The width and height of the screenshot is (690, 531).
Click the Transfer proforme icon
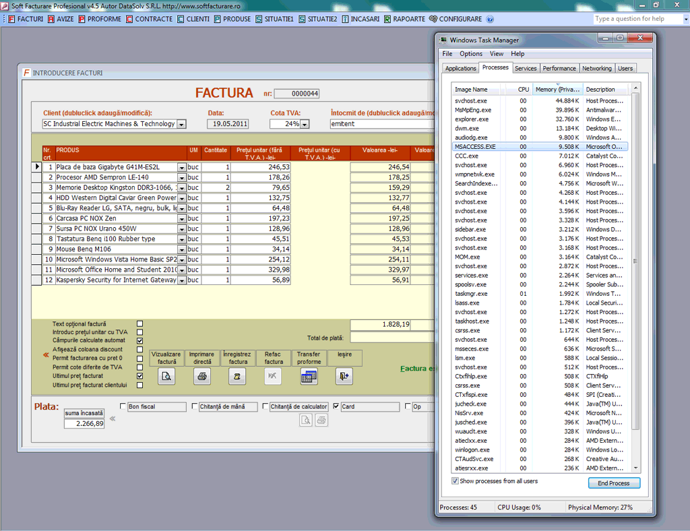[x=309, y=376]
